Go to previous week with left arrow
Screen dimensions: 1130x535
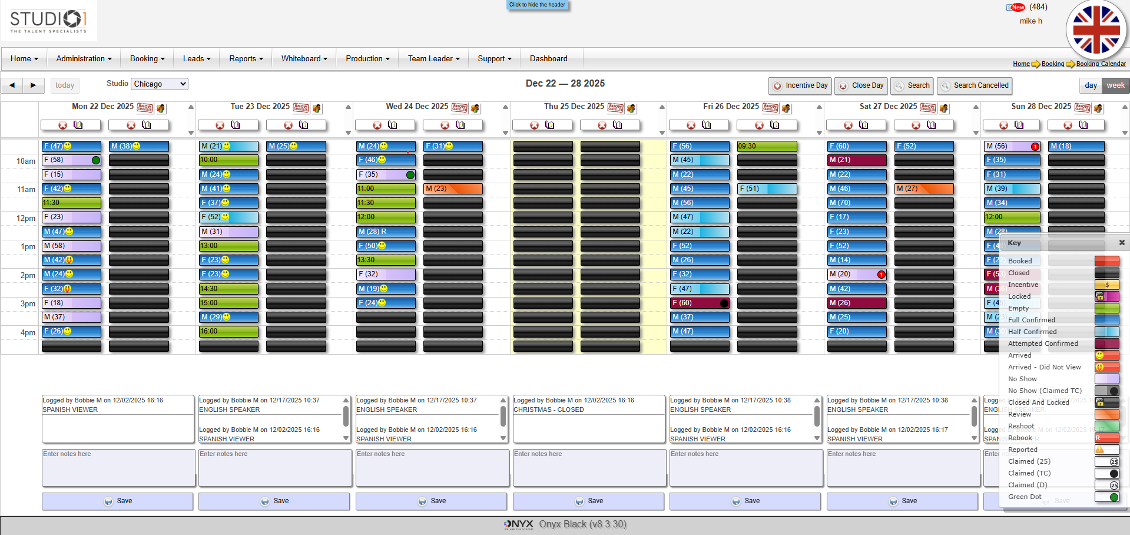(12, 85)
